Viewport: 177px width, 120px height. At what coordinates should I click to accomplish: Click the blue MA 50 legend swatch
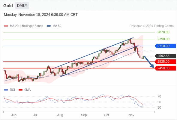click(49, 26)
